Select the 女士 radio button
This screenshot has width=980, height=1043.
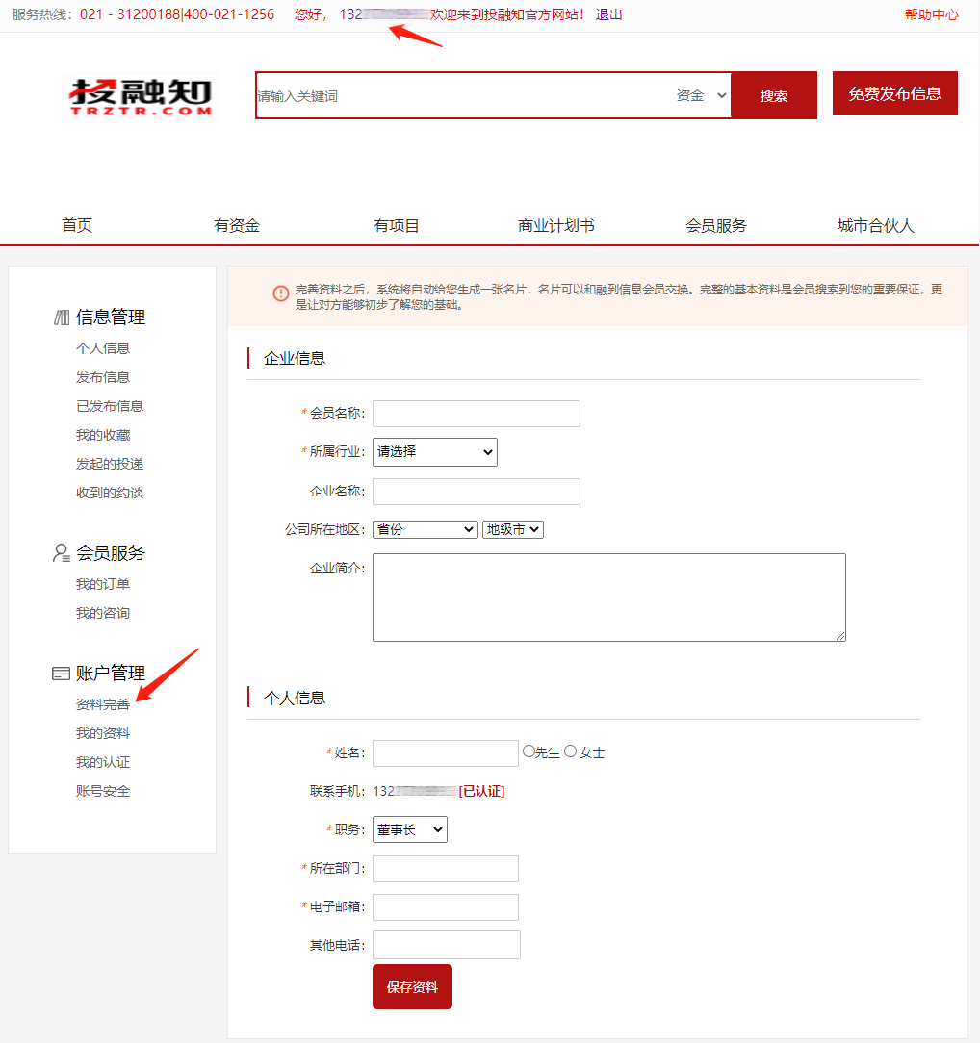tap(571, 751)
